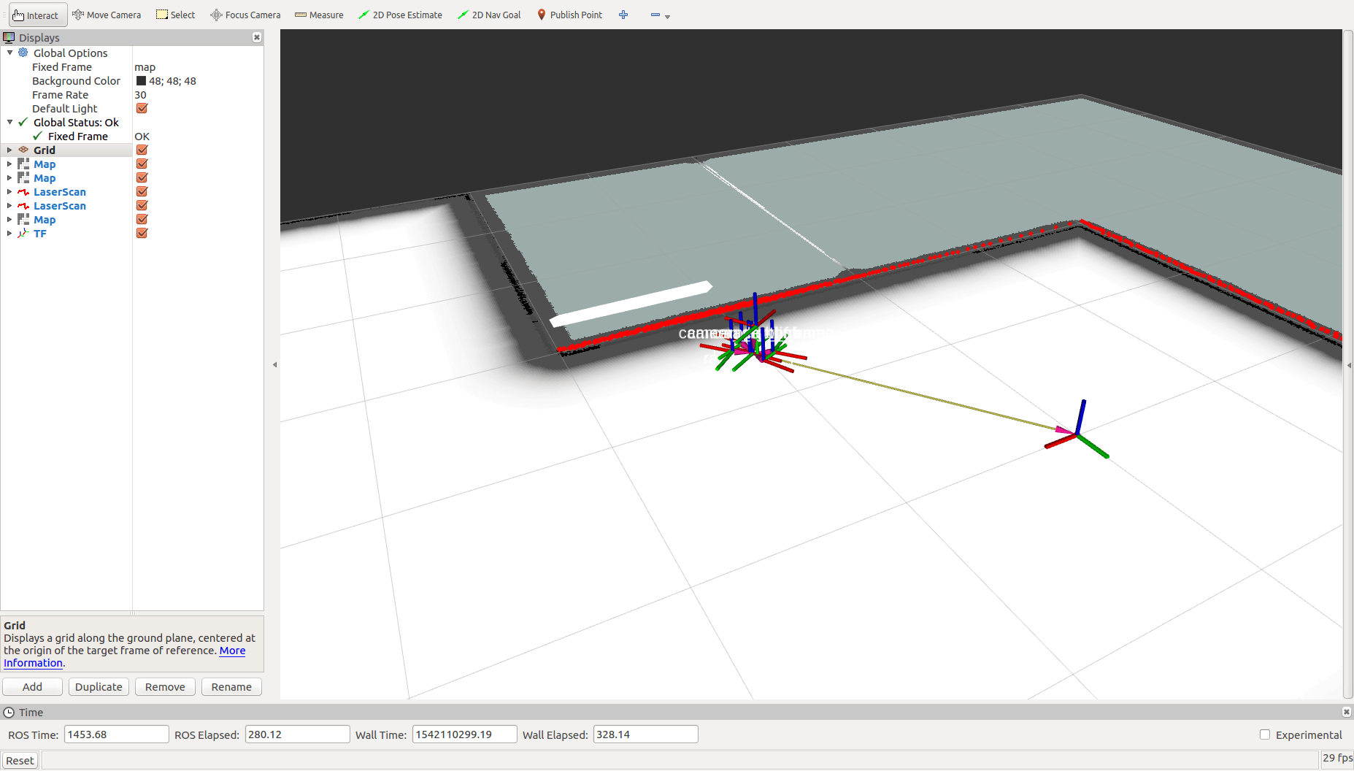Image resolution: width=1354 pixels, height=771 pixels.
Task: Click the Remove button
Action: point(165,686)
